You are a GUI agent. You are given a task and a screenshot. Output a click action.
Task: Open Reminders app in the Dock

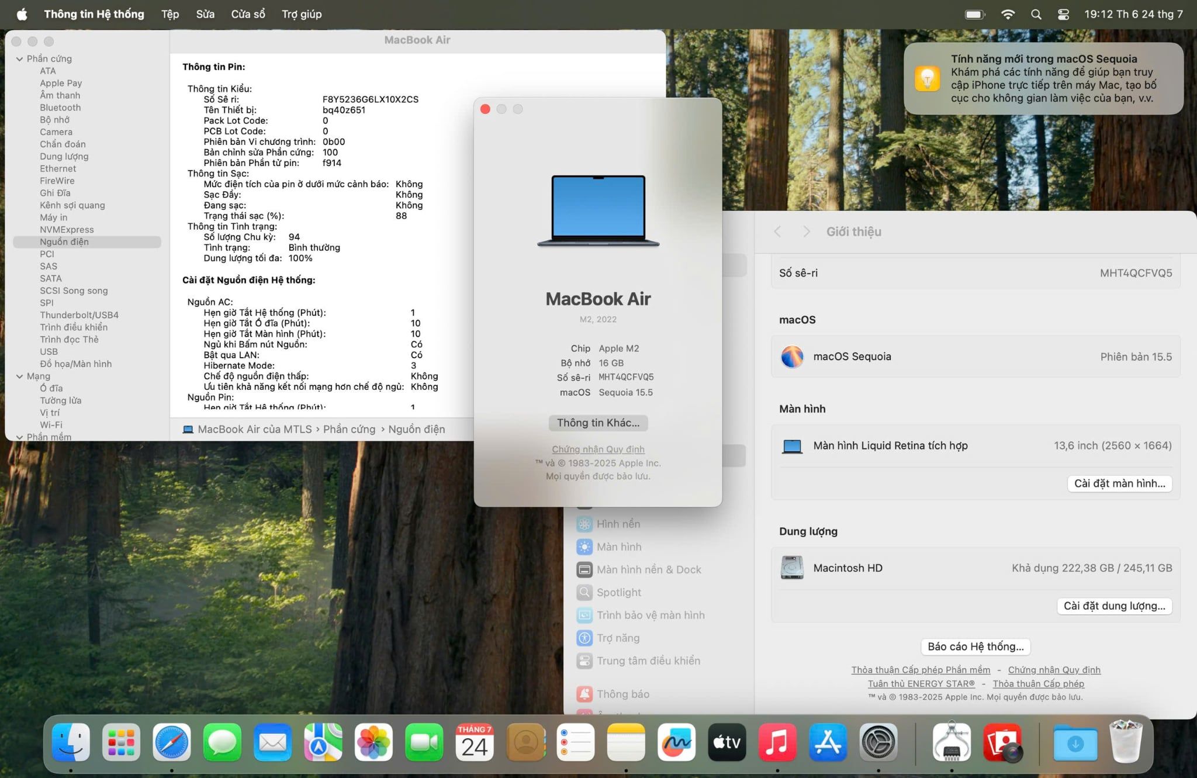(x=576, y=742)
